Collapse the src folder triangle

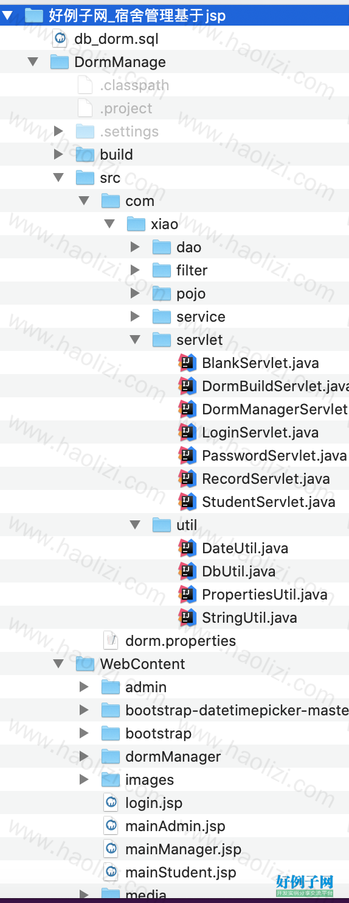click(x=58, y=178)
